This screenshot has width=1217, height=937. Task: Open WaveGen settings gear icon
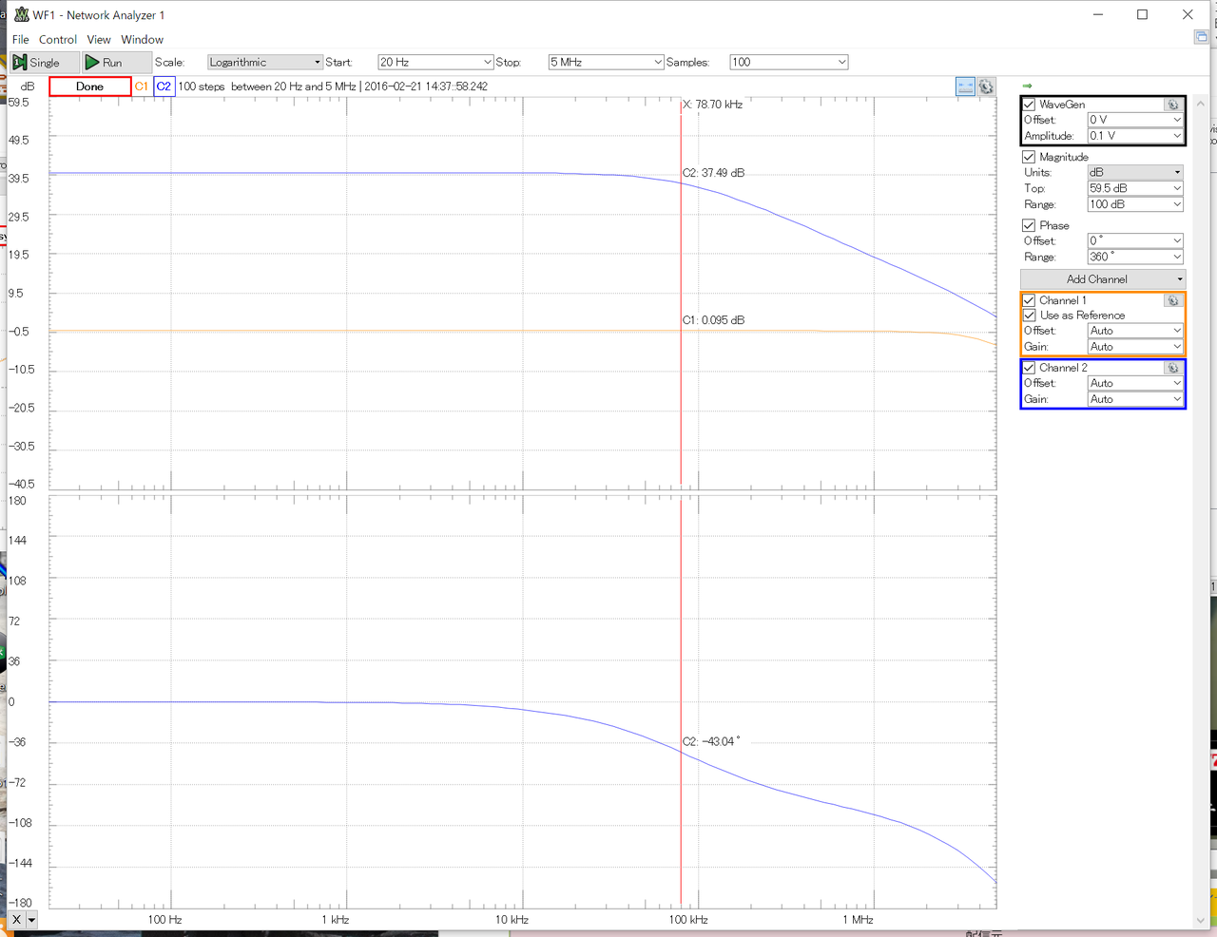pos(1172,105)
